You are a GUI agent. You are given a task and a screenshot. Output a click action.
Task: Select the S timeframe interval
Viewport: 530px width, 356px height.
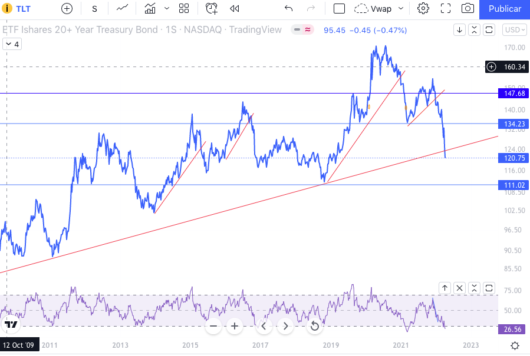click(x=94, y=9)
